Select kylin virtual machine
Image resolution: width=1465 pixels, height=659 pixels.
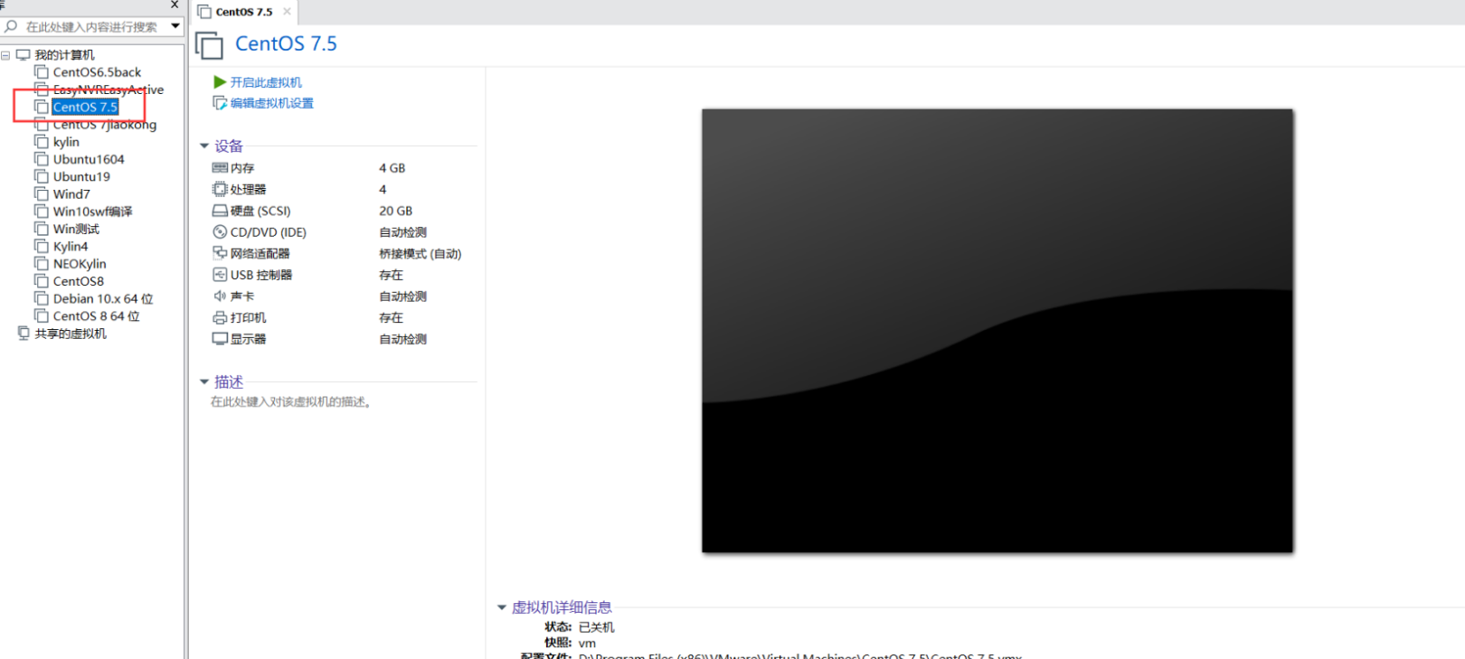click(66, 142)
